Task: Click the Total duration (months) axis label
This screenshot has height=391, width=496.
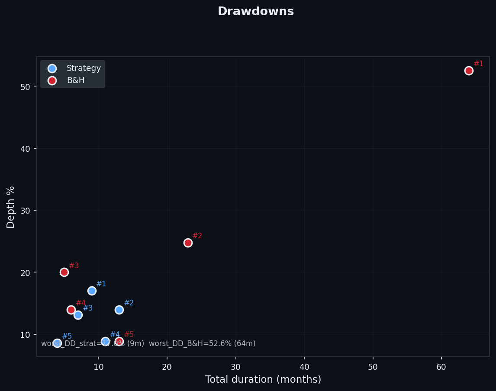Action: [x=263, y=379]
